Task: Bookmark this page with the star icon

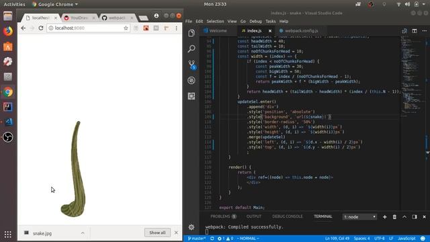Action: [126, 28]
